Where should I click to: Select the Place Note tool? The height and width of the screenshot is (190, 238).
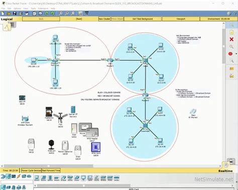tap(231, 32)
